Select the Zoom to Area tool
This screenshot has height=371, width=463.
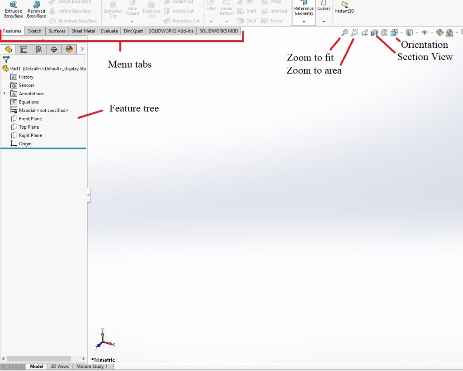pos(354,32)
